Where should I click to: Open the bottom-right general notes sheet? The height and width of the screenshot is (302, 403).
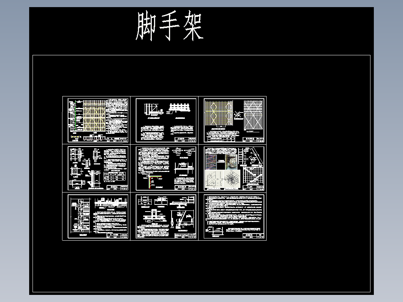pyautogui.click(x=235, y=217)
